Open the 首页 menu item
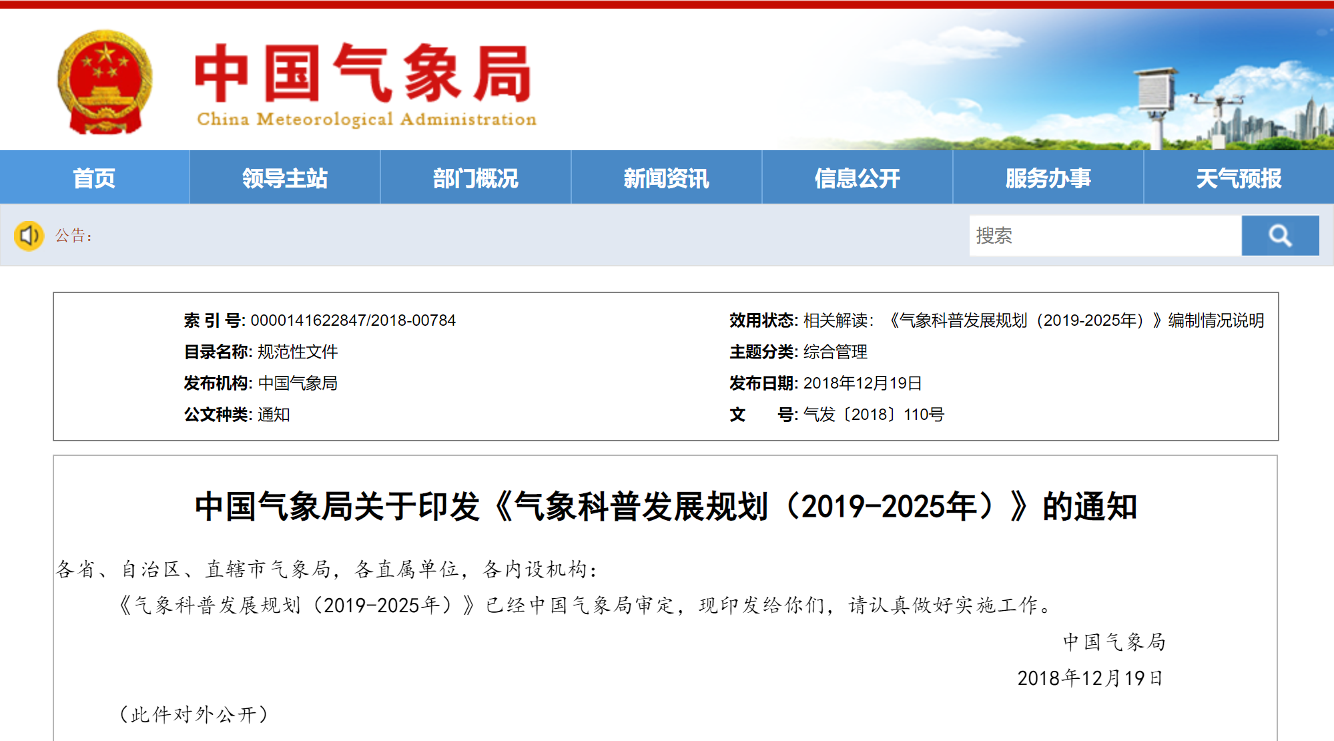 point(94,178)
